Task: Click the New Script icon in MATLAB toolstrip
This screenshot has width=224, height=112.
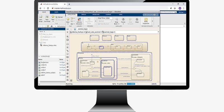Action: tap(41, 17)
